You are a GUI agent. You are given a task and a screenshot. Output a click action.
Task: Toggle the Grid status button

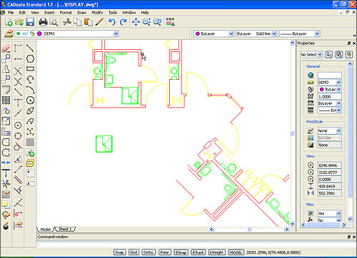pyautogui.click(x=134, y=252)
